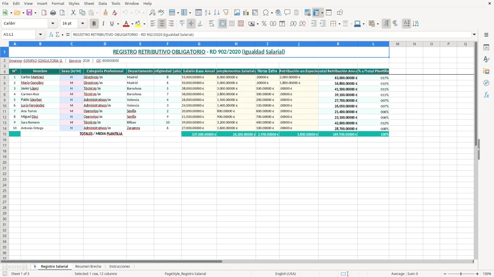Sort the data descending
Viewport: 494px width, 277px height.
point(217,13)
